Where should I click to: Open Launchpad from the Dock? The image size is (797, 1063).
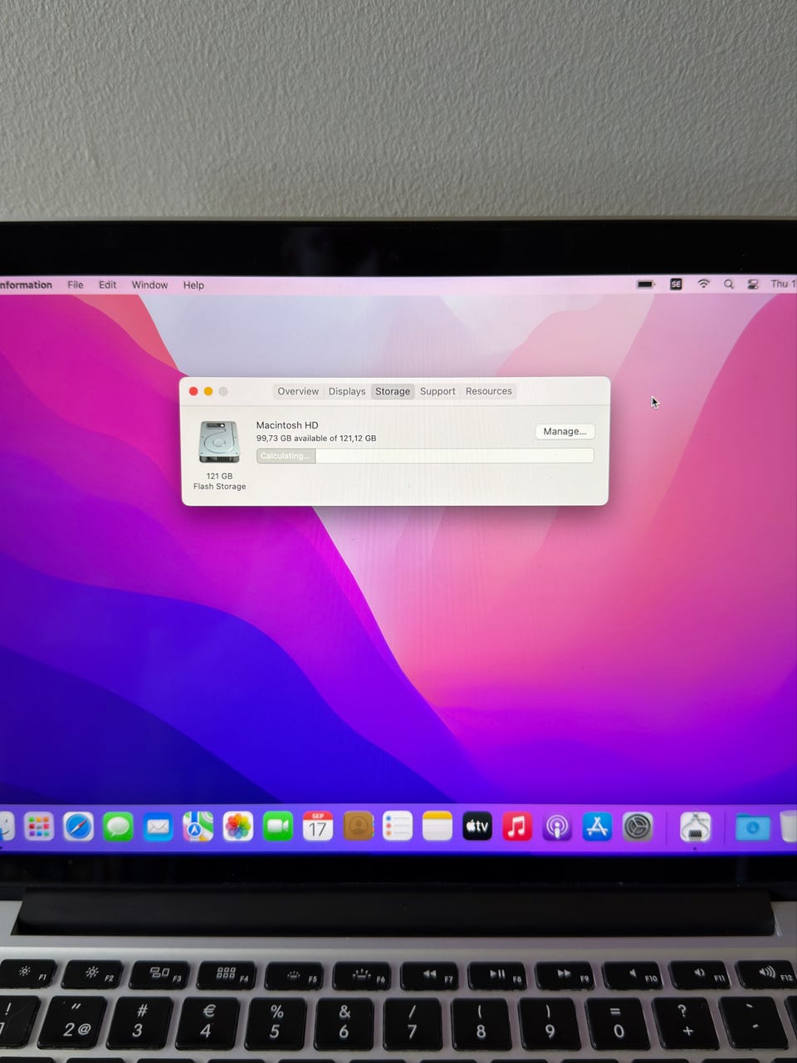click(x=39, y=827)
